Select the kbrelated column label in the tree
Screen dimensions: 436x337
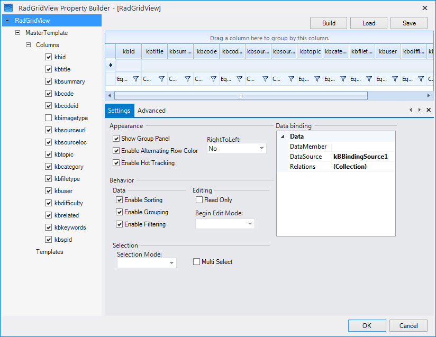(67, 215)
